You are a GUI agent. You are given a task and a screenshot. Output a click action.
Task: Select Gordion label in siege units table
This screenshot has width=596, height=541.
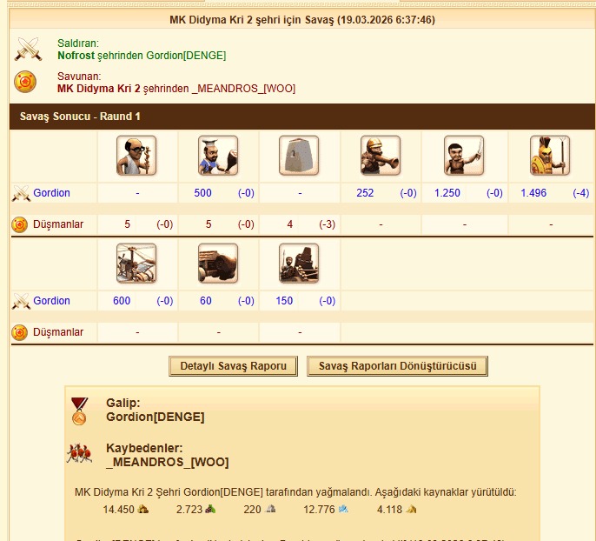(x=52, y=301)
